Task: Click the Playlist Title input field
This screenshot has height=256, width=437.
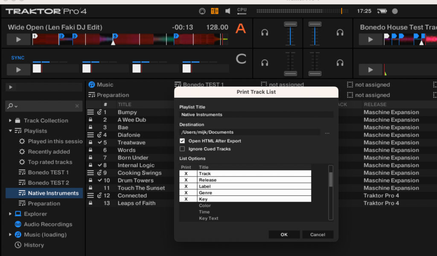Action: [x=256, y=115]
